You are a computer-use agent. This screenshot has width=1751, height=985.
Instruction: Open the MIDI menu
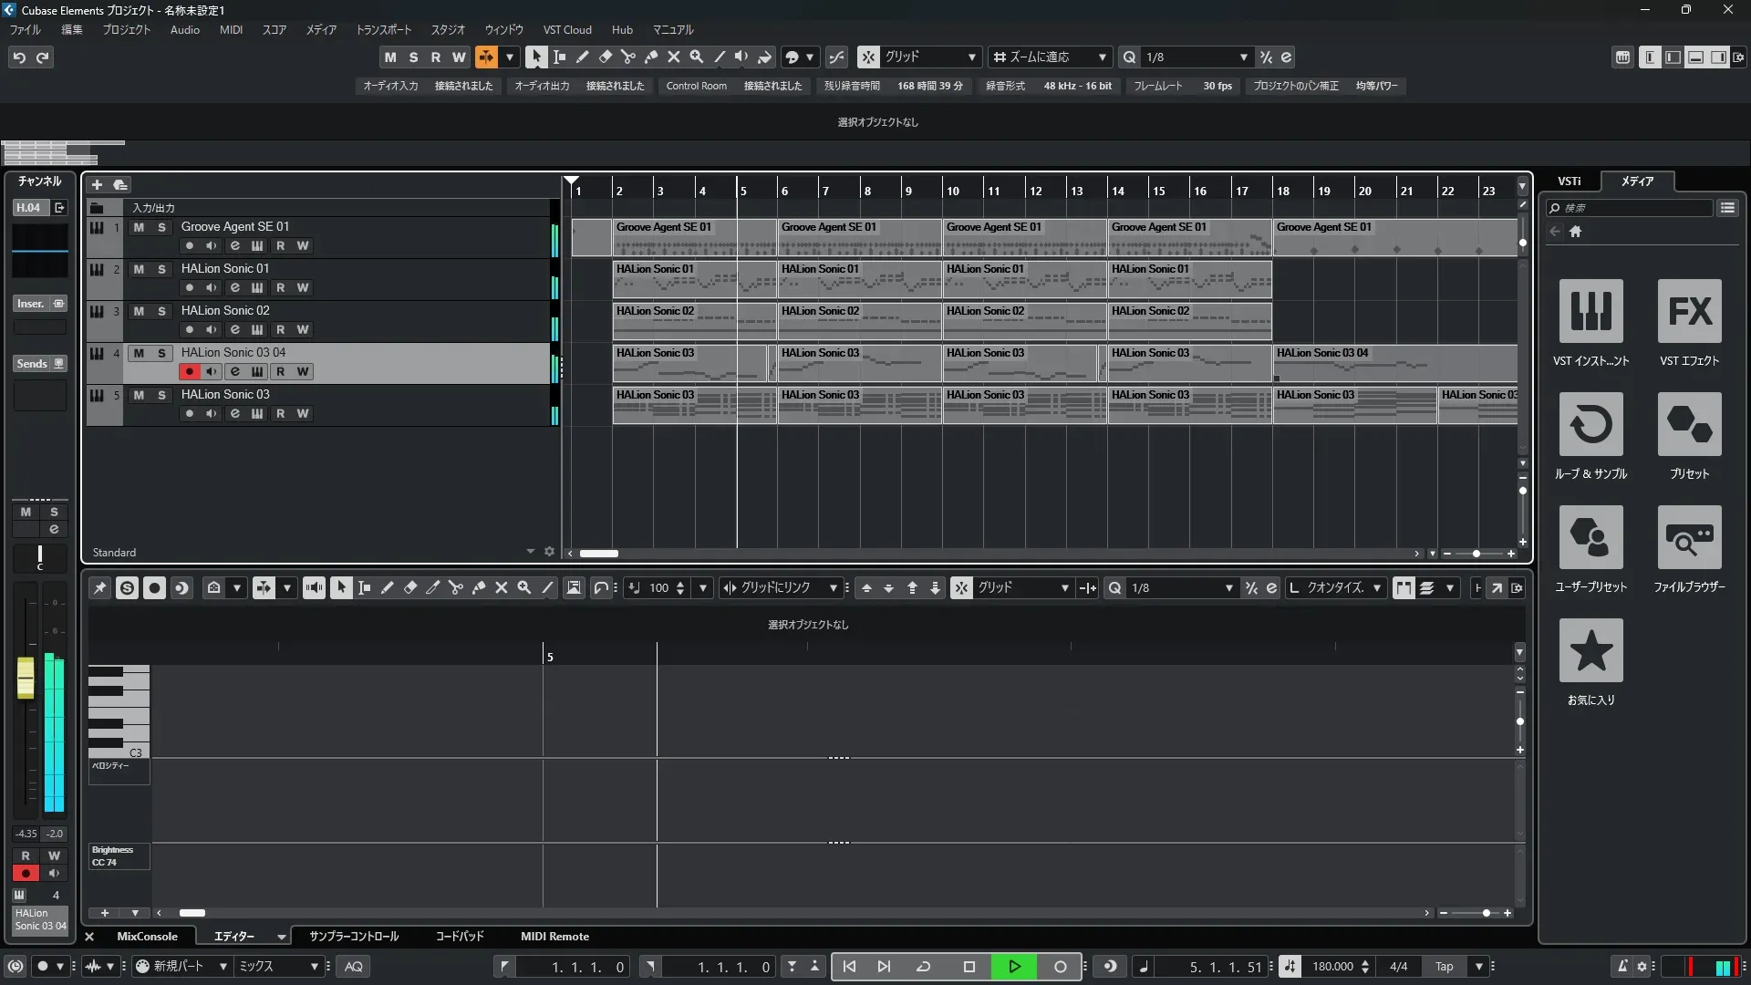pos(231,30)
